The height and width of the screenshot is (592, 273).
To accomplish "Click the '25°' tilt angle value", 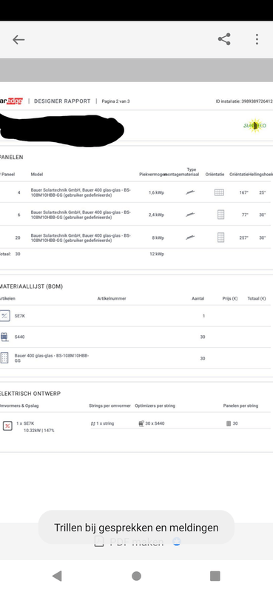I will pos(263,192).
